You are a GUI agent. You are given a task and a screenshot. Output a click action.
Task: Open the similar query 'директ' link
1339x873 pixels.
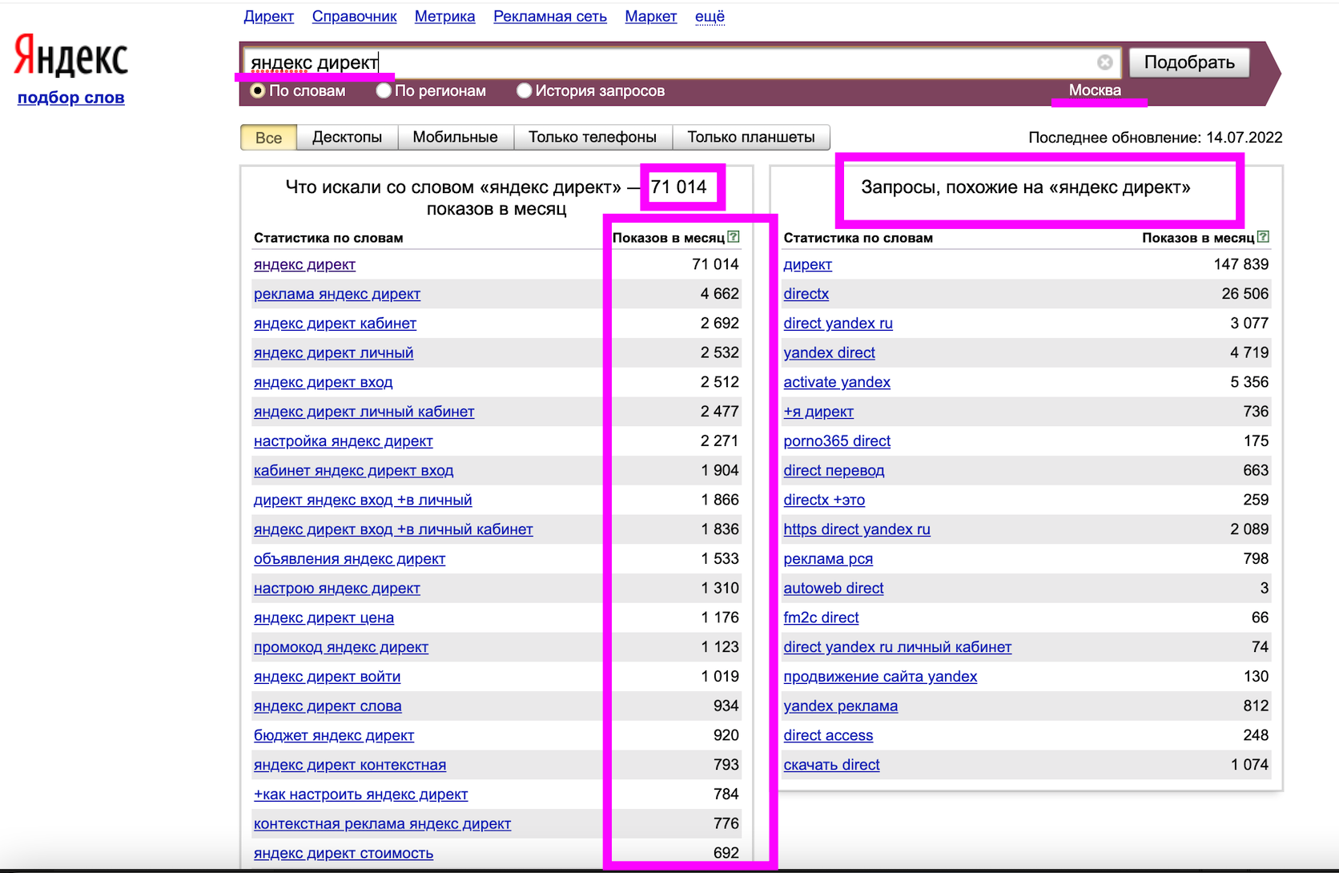807,264
